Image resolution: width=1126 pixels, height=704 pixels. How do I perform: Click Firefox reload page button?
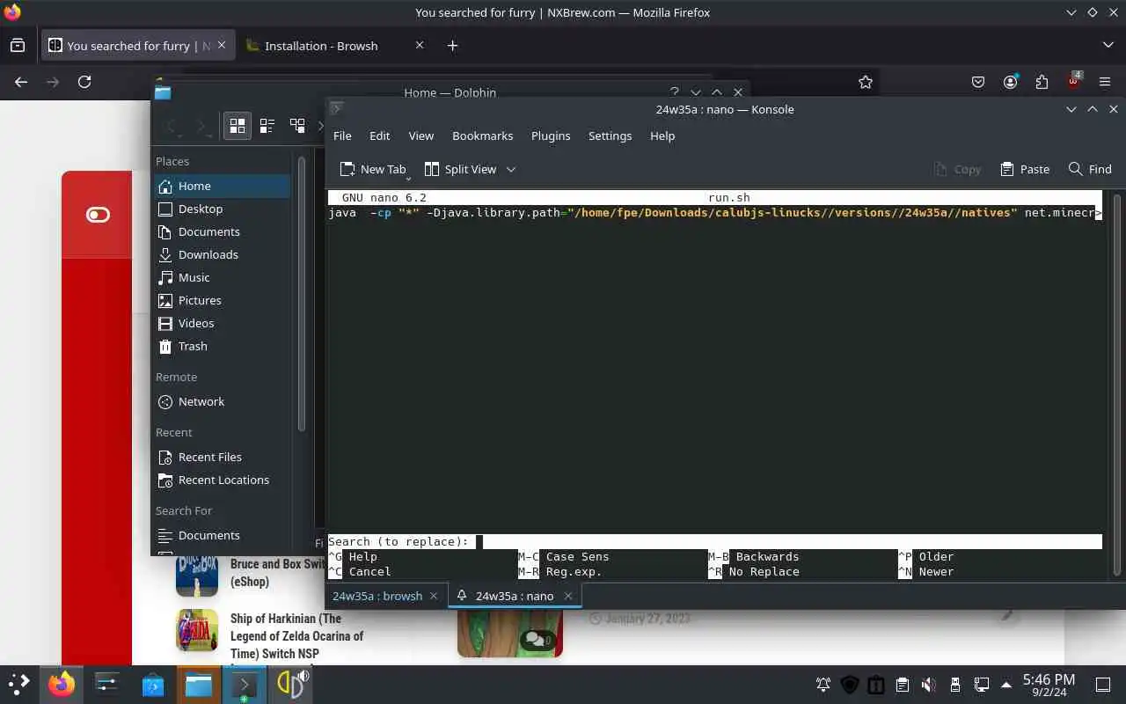(x=84, y=82)
